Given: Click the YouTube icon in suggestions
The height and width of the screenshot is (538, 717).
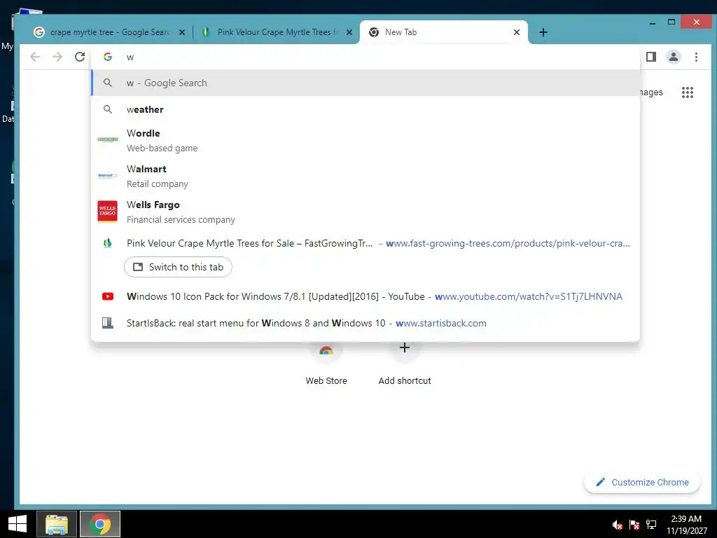Looking at the screenshot, I should click(x=107, y=296).
